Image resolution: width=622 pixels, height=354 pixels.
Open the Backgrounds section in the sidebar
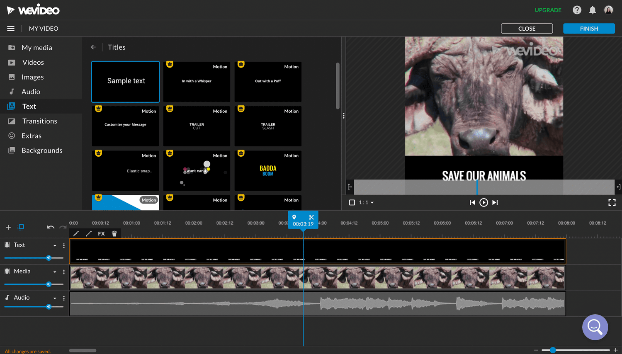click(x=42, y=150)
